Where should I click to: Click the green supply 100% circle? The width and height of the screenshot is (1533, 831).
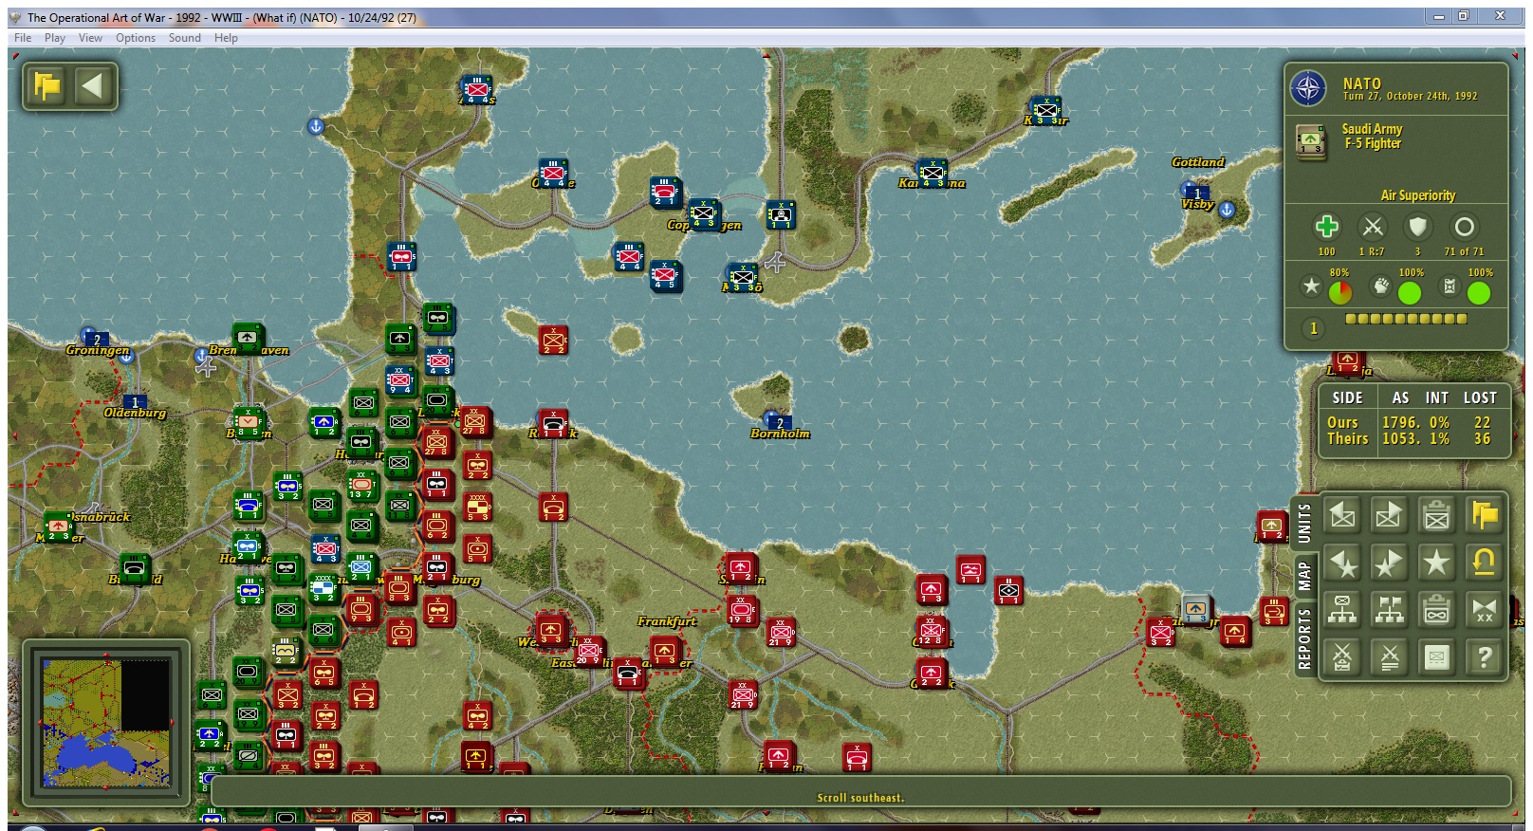[x=1478, y=293]
